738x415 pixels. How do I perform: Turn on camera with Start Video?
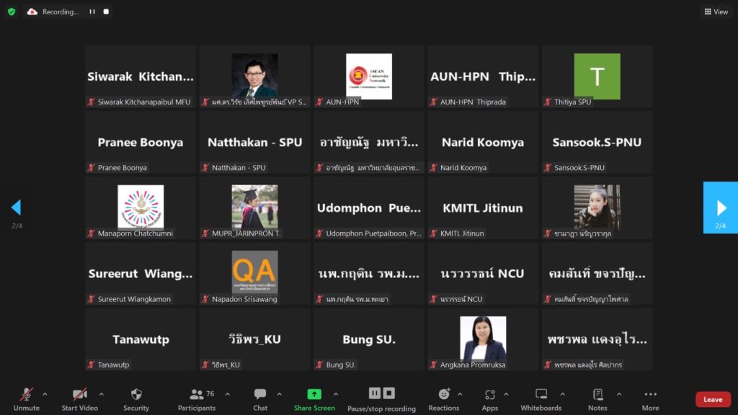coord(79,398)
